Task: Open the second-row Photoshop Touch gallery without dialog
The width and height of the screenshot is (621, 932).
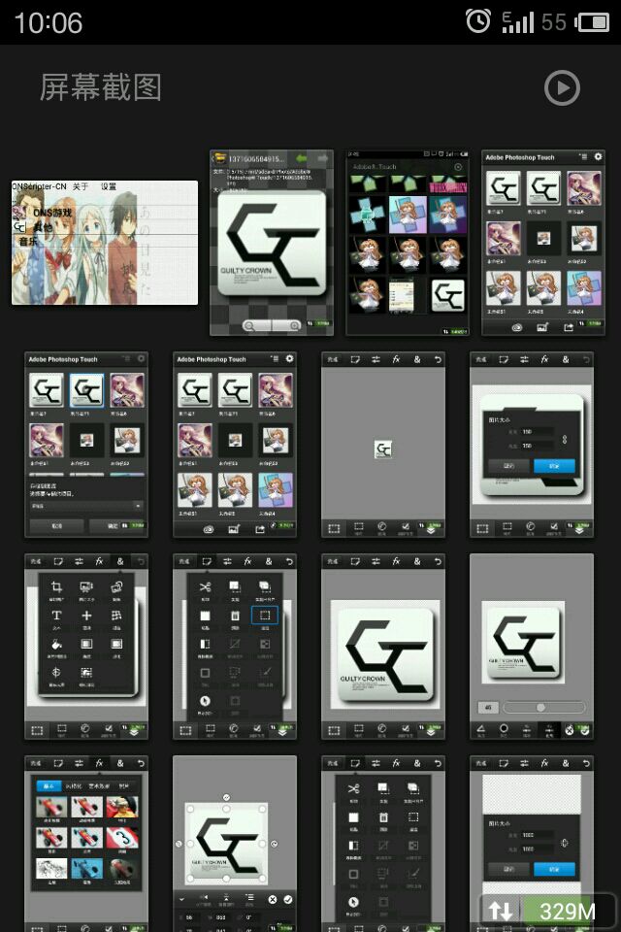Action: pyautogui.click(x=235, y=445)
